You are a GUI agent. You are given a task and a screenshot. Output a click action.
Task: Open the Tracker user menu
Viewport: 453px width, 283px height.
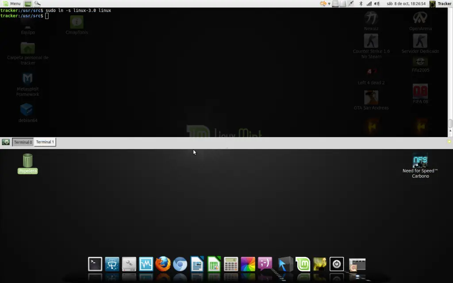click(444, 4)
